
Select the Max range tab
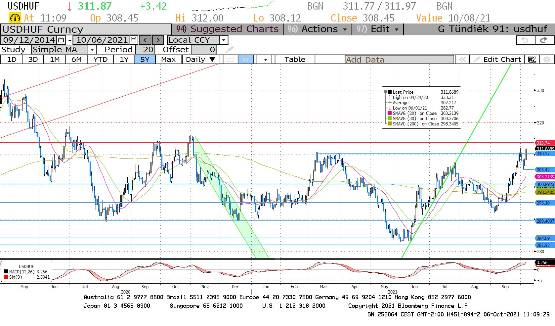click(x=168, y=60)
